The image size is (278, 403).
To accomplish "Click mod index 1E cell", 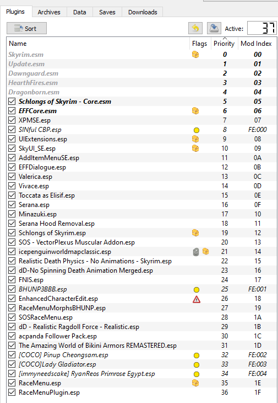I will tap(258, 383).
